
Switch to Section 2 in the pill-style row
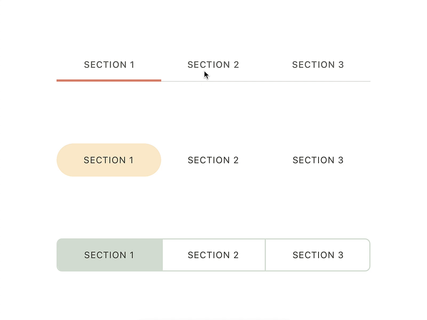(x=213, y=160)
